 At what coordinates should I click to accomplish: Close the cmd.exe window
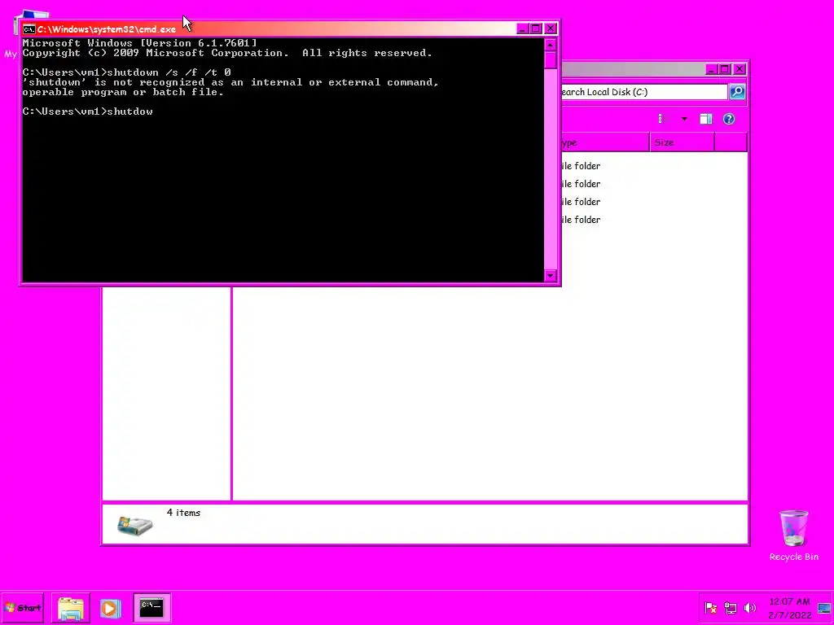551,28
